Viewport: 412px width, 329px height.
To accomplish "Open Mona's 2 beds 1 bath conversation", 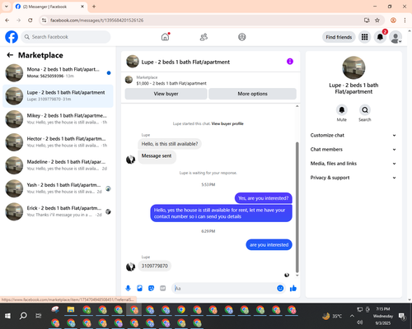I will [58, 72].
